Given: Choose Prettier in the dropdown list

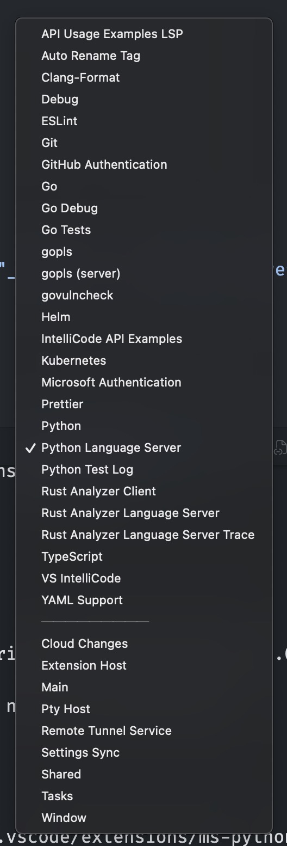Looking at the screenshot, I should point(144,404).
